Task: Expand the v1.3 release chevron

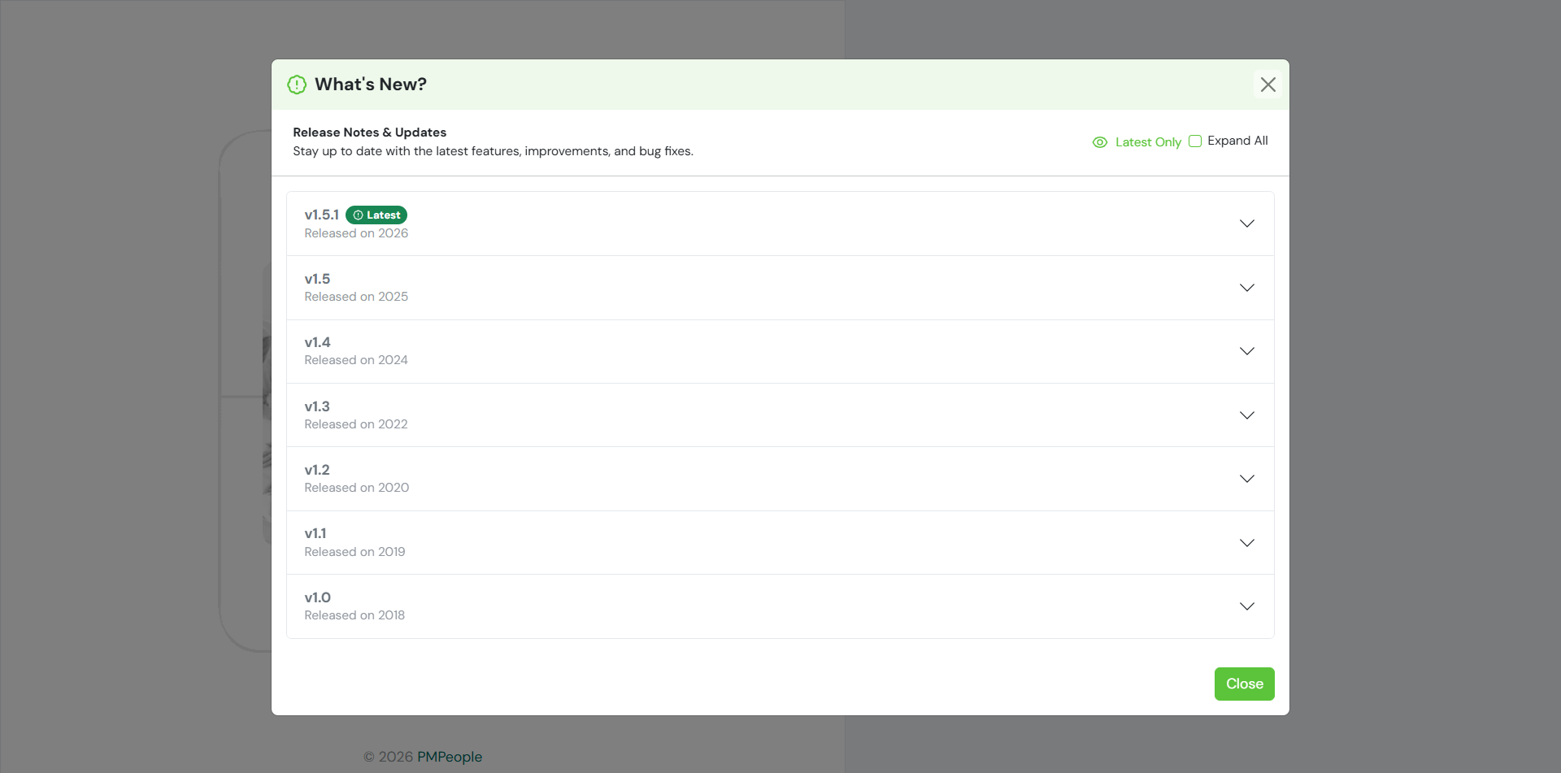Action: pyautogui.click(x=1246, y=415)
